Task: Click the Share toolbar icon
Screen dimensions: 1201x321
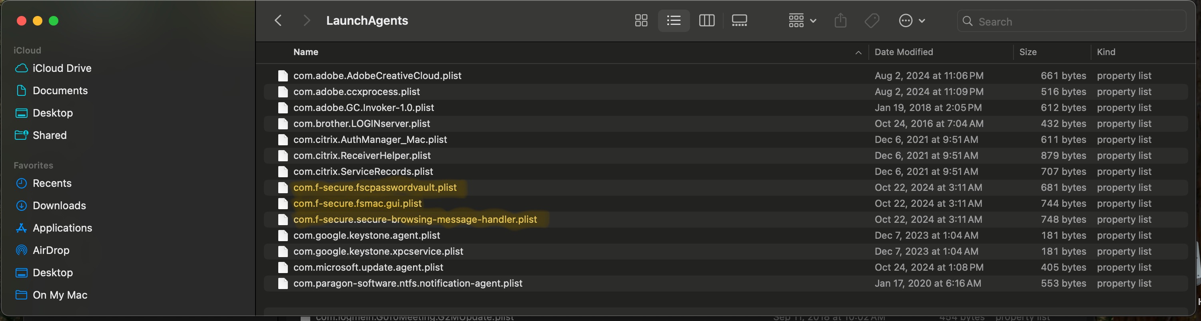Action: pyautogui.click(x=840, y=21)
